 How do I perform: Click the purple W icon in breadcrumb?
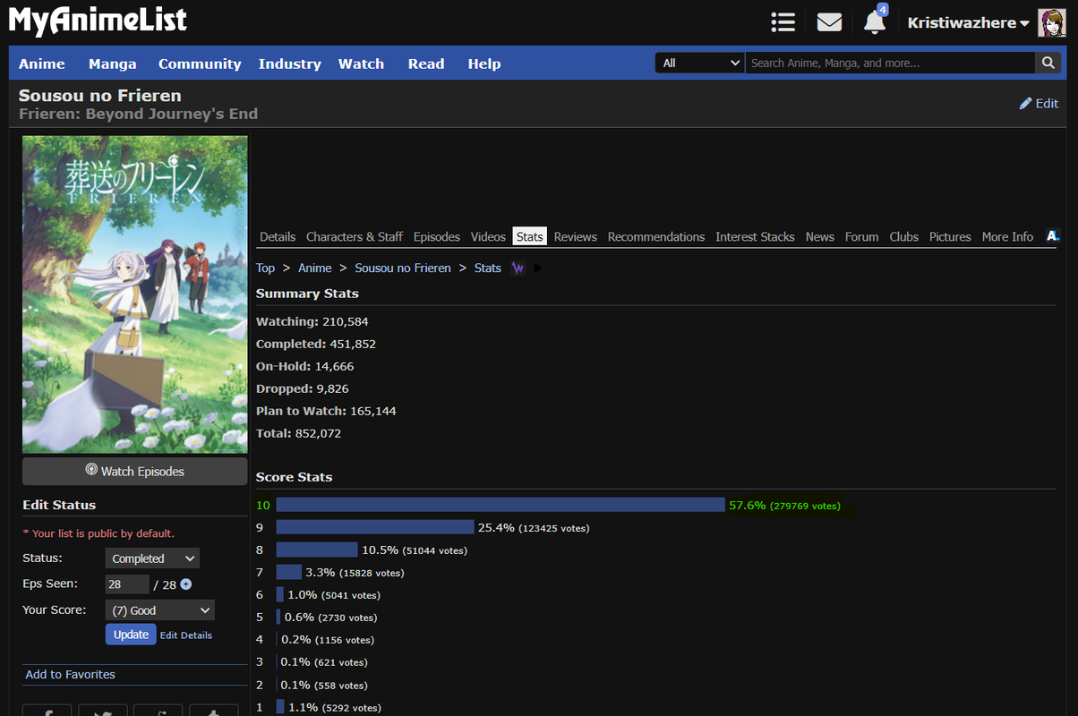pyautogui.click(x=518, y=268)
